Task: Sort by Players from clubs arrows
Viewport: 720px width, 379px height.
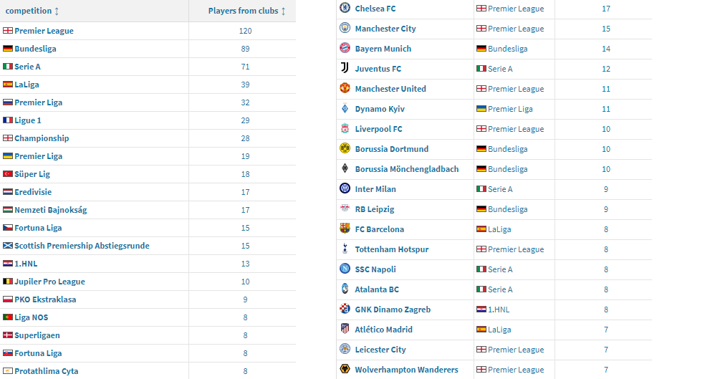Action: coord(283,11)
